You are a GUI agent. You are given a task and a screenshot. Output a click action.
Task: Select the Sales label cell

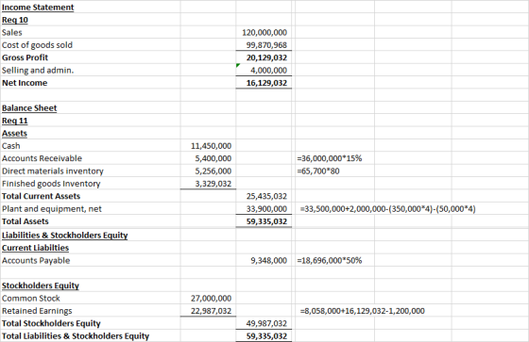pos(11,33)
